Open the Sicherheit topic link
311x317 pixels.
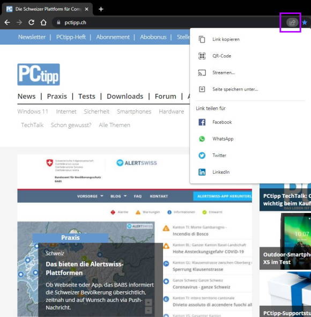tap(97, 112)
